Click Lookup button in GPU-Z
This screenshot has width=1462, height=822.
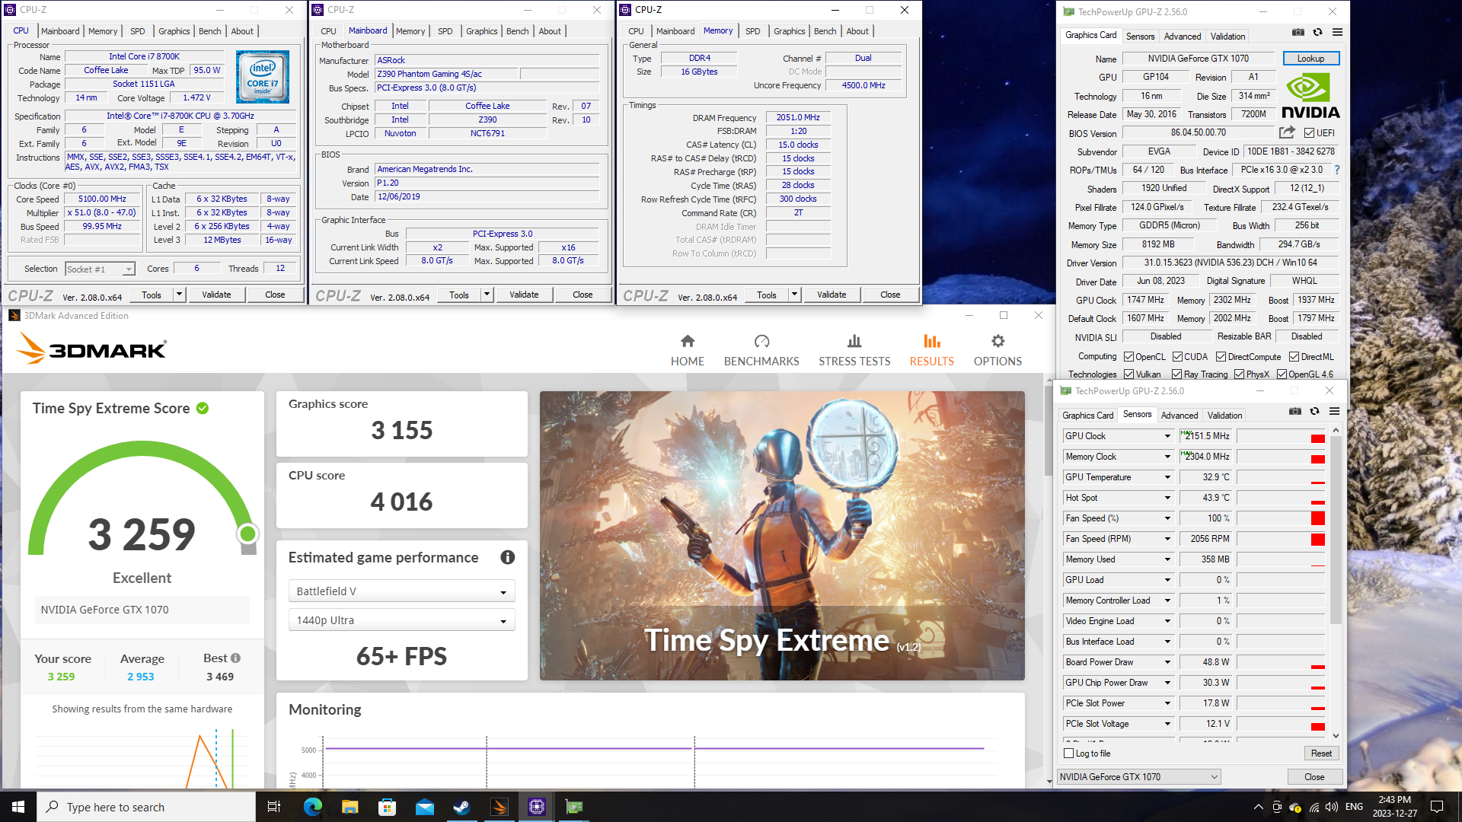point(1310,59)
